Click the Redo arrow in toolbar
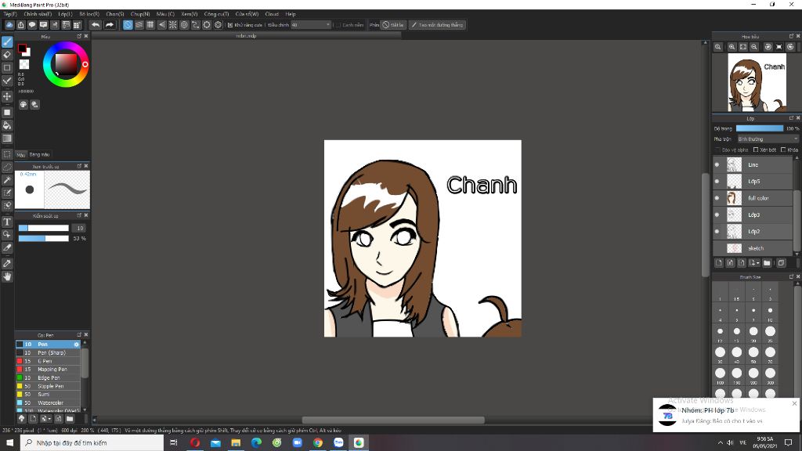 (x=110, y=24)
